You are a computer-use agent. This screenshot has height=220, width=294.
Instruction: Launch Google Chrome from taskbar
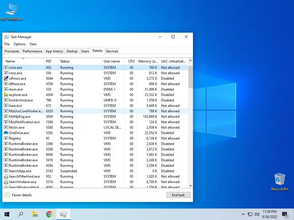point(49,214)
